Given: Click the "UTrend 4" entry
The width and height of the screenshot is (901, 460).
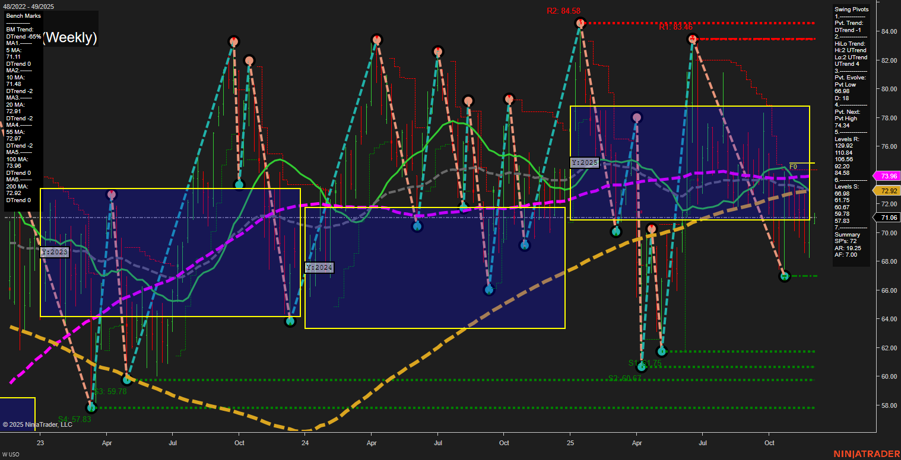Looking at the screenshot, I should 847,64.
